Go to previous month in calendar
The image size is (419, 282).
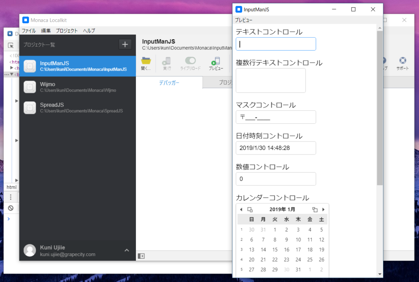[241, 209]
